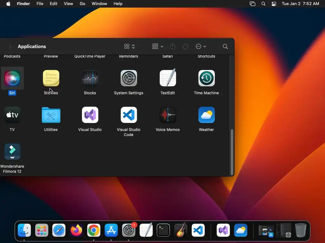This screenshot has width=325, height=243.
Task: Select the Apple TV app icon
Action: (x=12, y=115)
